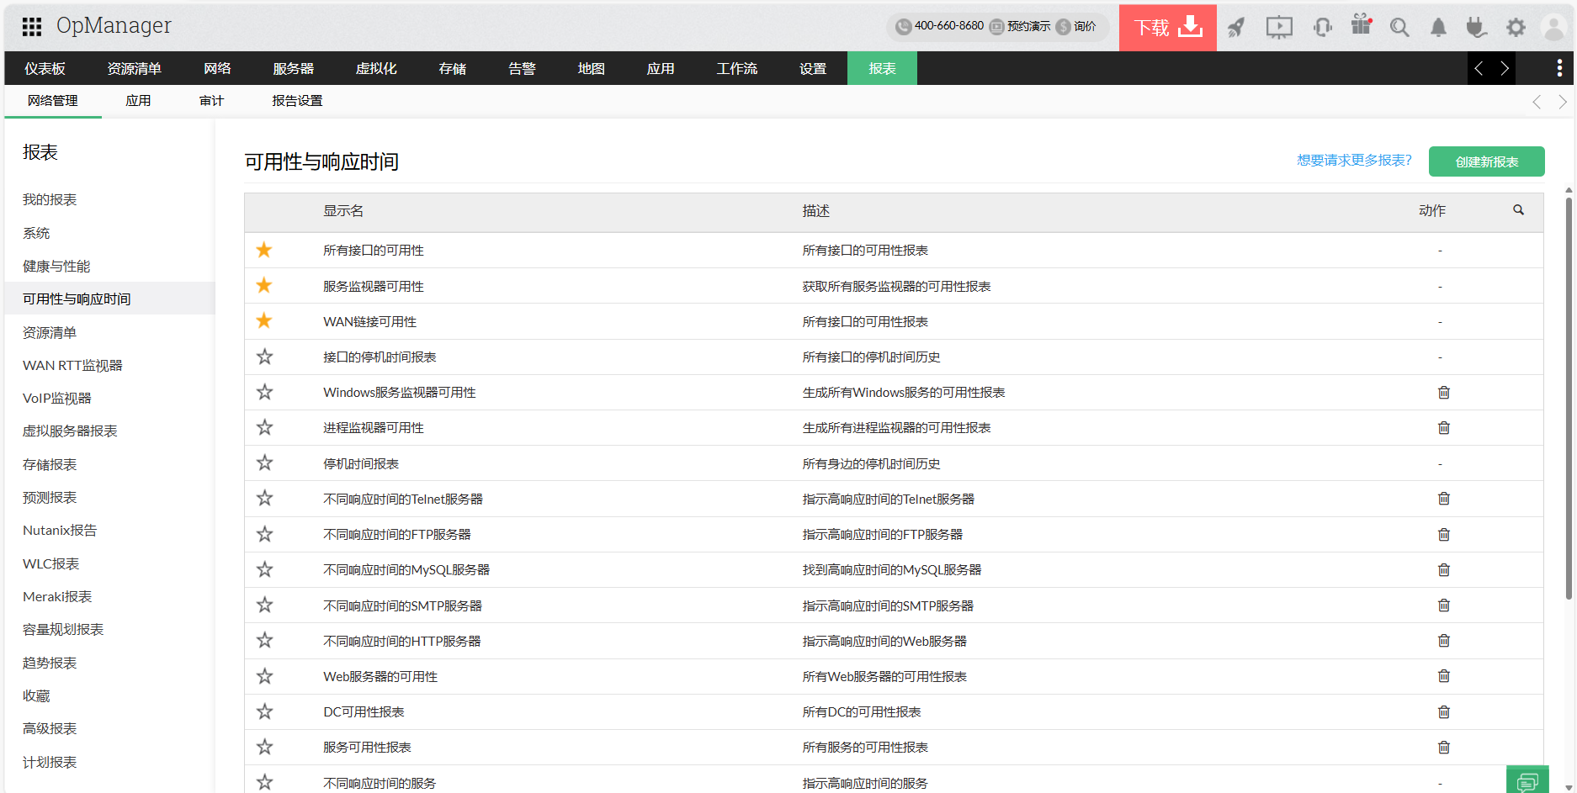Open the headset support icon
Viewport: 1577px width, 793px height.
pos(1322,28)
